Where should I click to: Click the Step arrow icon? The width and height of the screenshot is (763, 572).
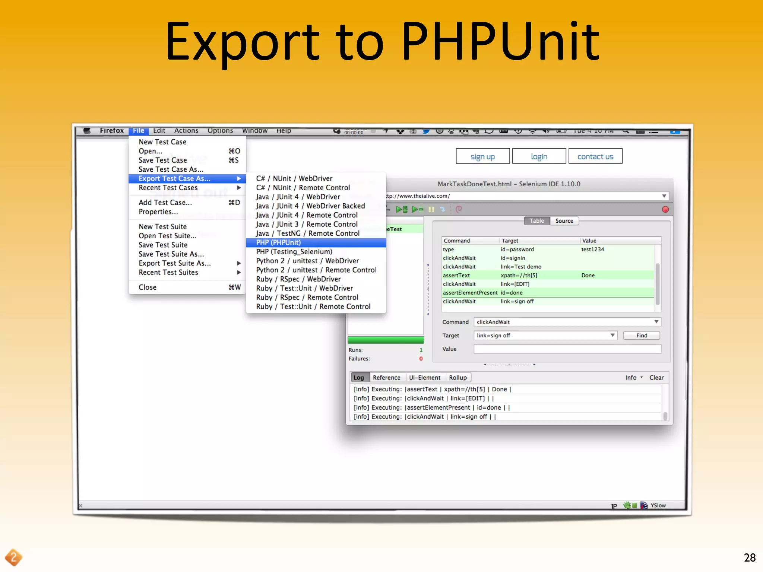443,209
